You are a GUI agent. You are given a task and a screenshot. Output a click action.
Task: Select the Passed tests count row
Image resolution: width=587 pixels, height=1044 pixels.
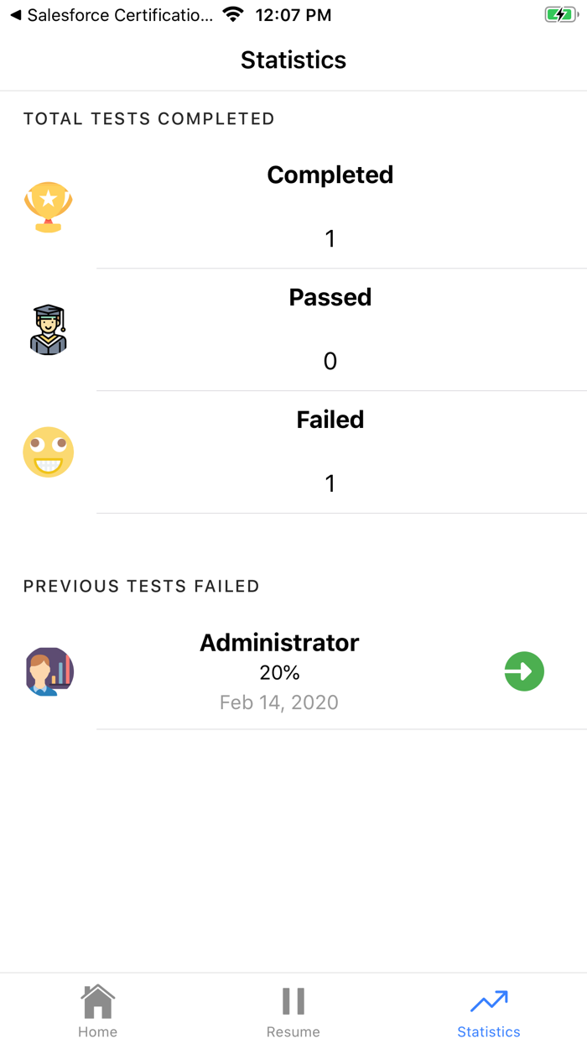[330, 330]
